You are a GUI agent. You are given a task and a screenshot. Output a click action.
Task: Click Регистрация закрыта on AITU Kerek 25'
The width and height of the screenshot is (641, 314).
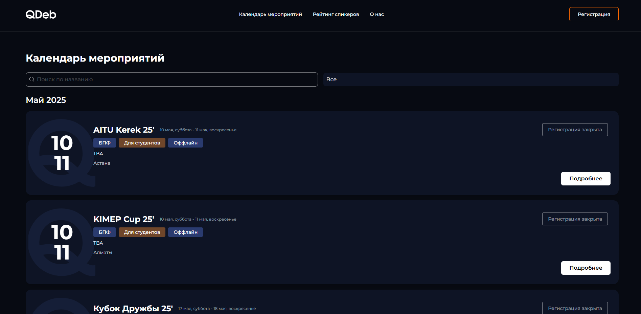pos(575,130)
